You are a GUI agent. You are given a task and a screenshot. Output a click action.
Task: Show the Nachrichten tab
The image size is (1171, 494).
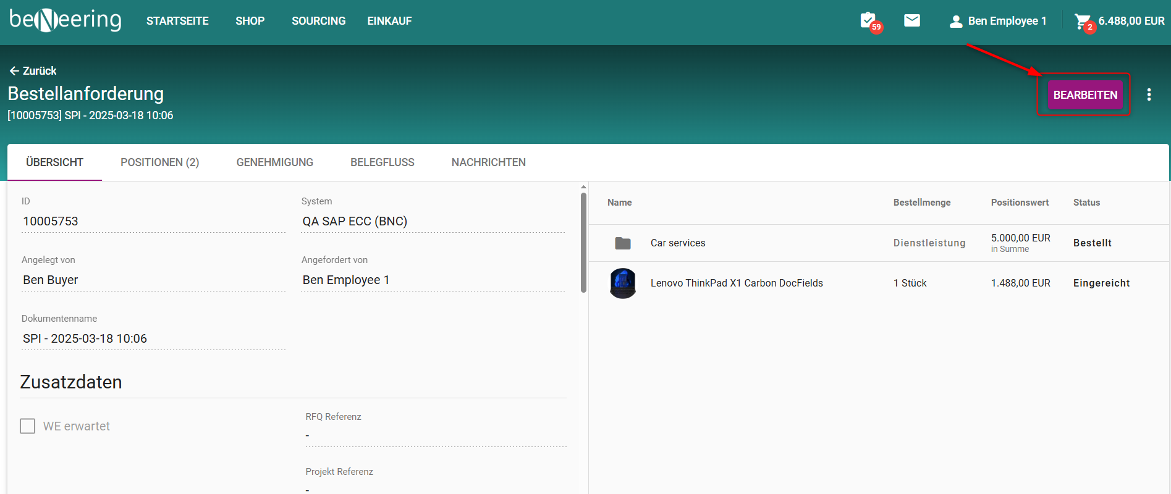coord(488,162)
